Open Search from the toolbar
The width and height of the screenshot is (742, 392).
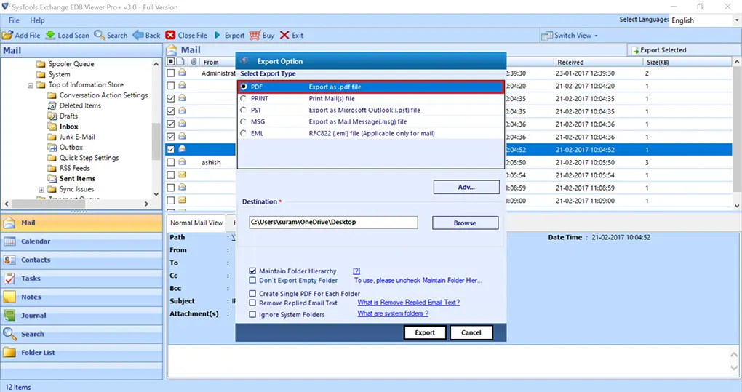pyautogui.click(x=100, y=35)
